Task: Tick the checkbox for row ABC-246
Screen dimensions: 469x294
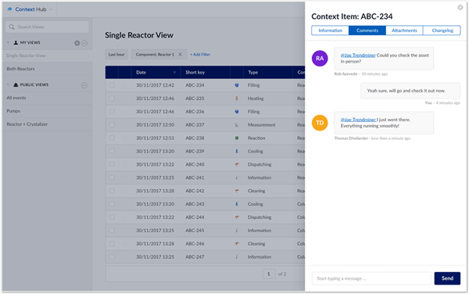Action: tap(112, 243)
